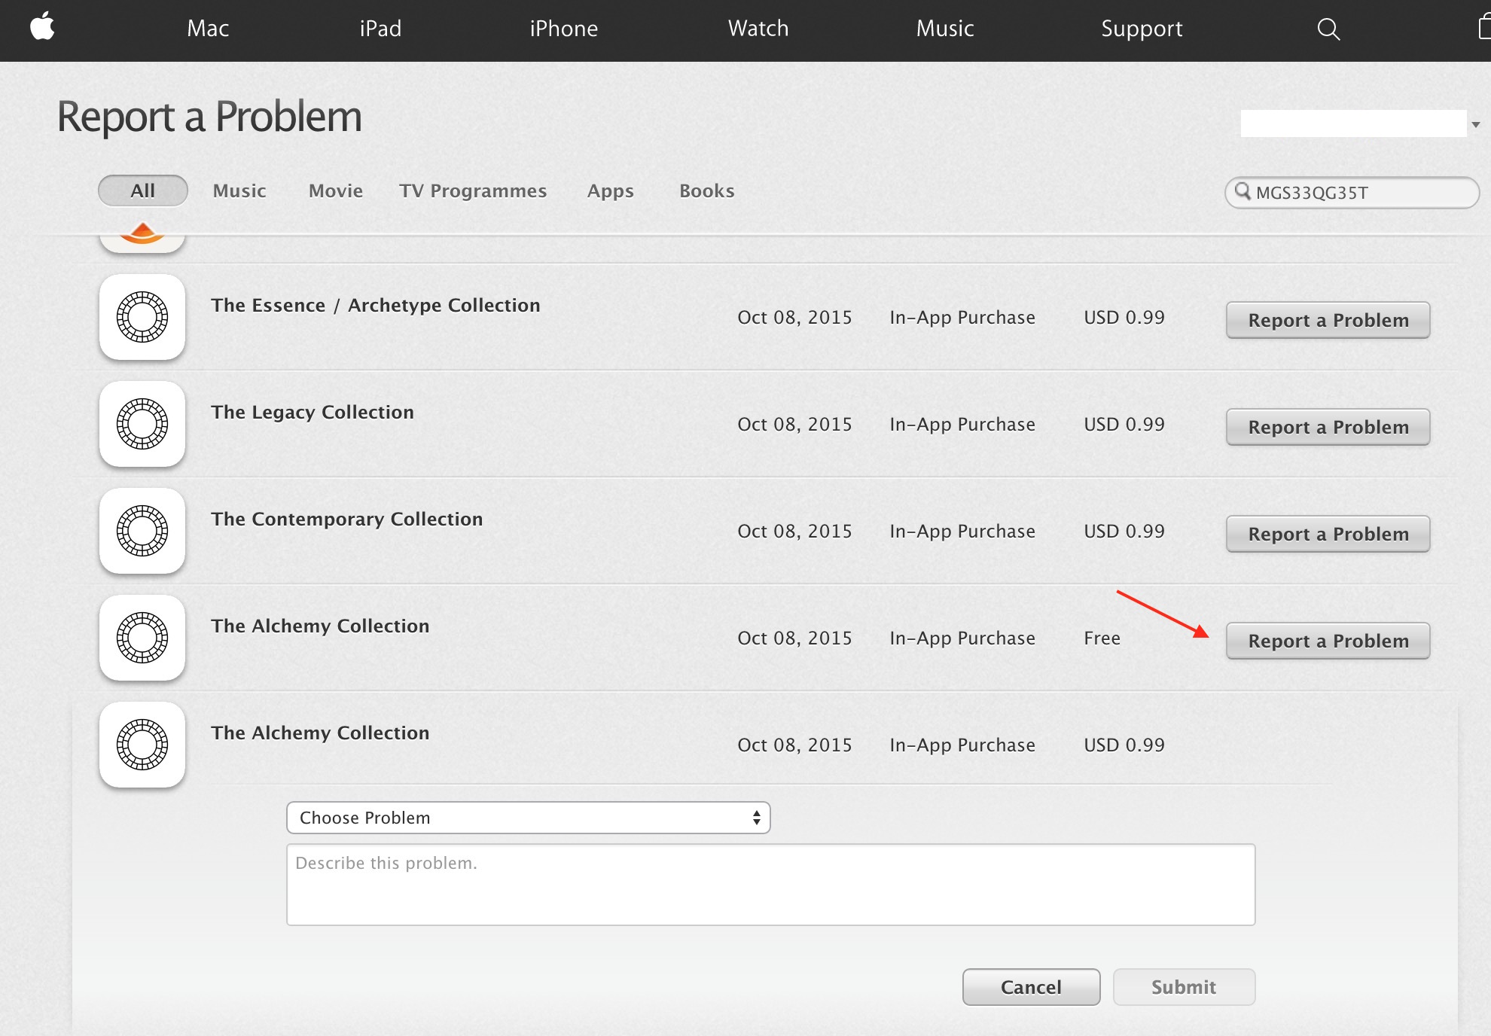Click the Describe this problem text area
The width and height of the screenshot is (1491, 1036).
pos(770,885)
